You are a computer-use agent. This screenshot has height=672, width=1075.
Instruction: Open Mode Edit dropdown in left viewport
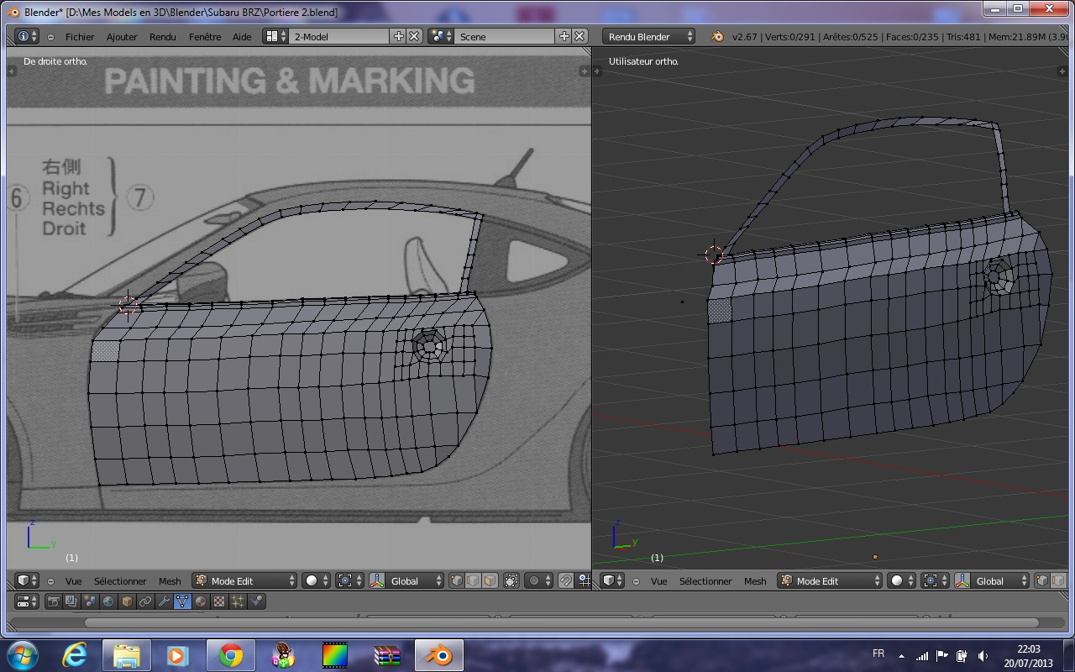pos(245,580)
